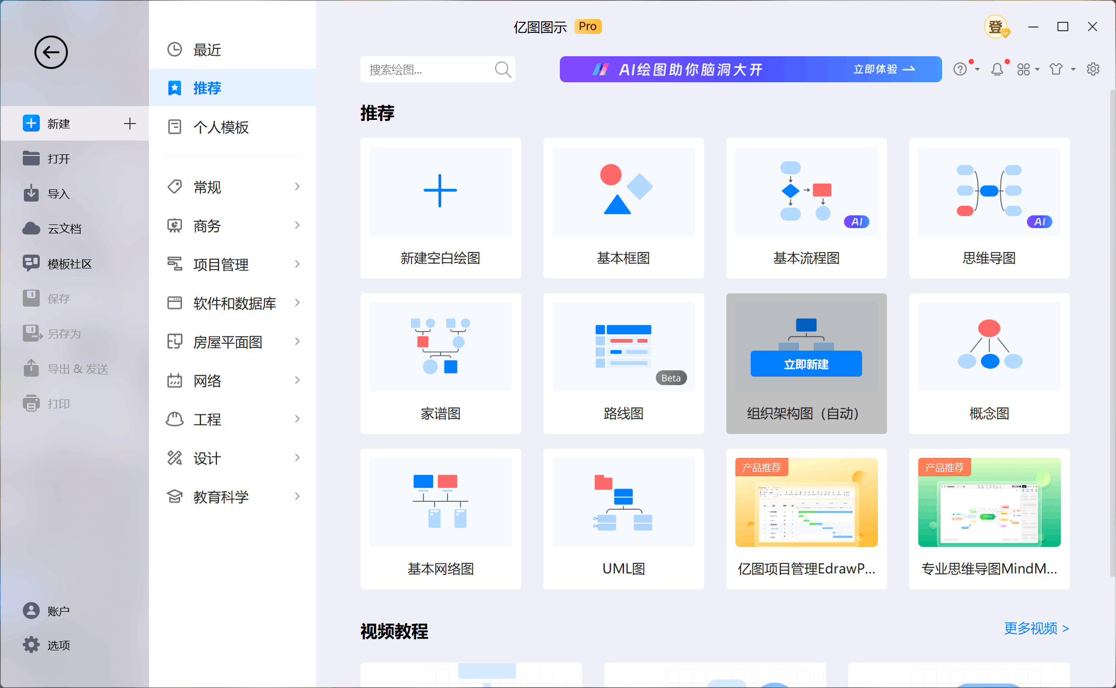Choose the 路线图 Beta template
1116x688 pixels.
[623, 363]
